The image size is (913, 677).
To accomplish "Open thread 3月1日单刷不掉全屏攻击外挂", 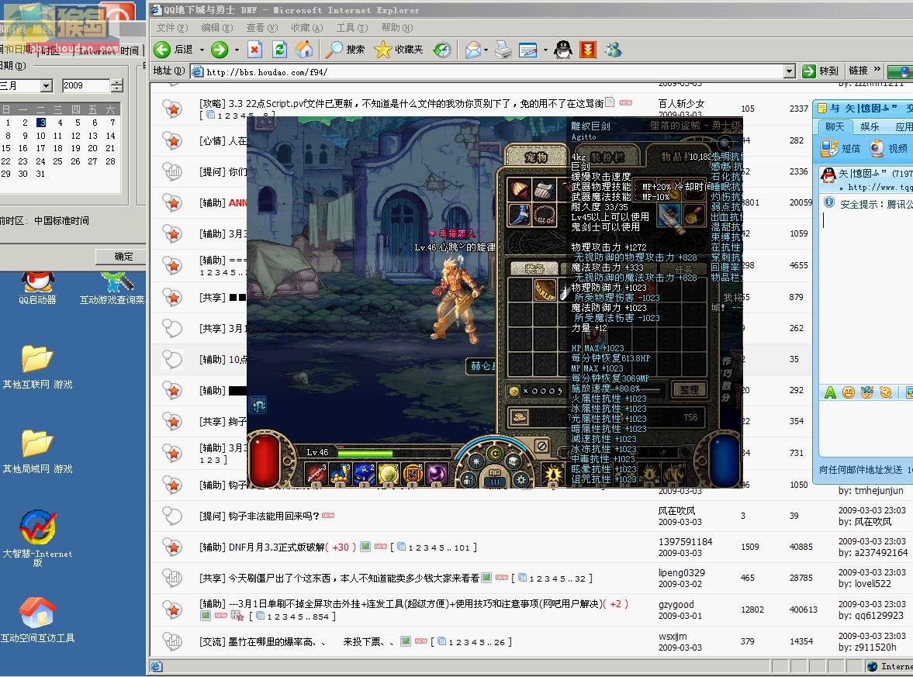I will (x=415, y=603).
